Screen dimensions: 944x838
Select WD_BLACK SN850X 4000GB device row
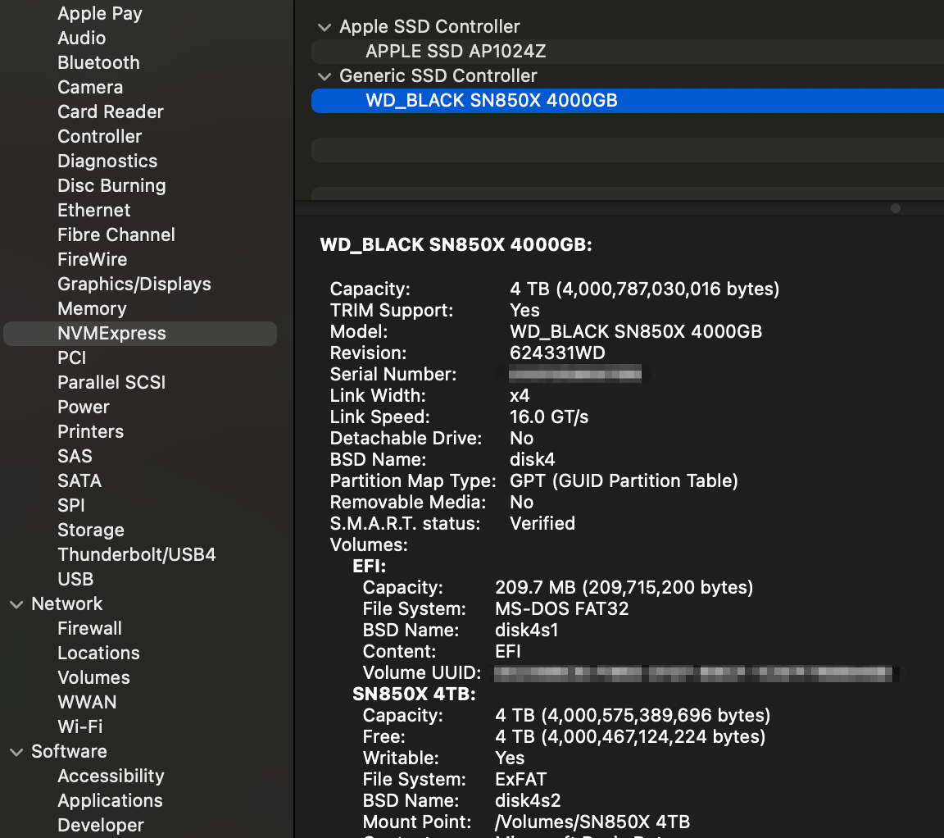(492, 101)
